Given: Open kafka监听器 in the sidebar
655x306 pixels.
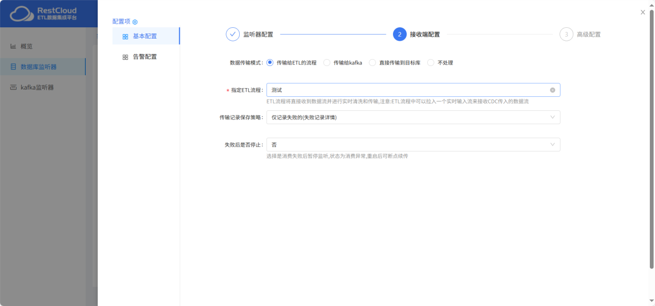Looking at the screenshot, I should click(43, 88).
